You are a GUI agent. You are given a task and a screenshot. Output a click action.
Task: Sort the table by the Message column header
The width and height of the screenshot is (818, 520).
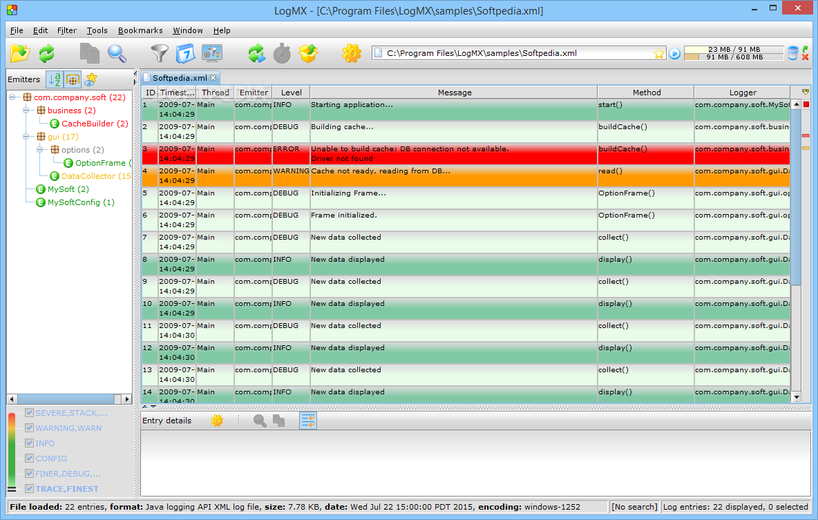(454, 93)
